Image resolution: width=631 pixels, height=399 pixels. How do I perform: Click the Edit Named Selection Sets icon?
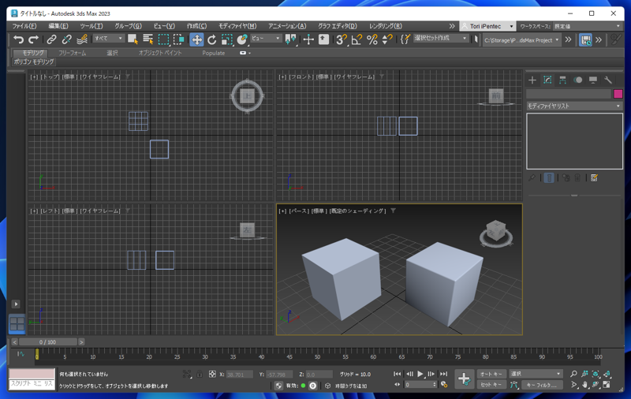tap(405, 39)
